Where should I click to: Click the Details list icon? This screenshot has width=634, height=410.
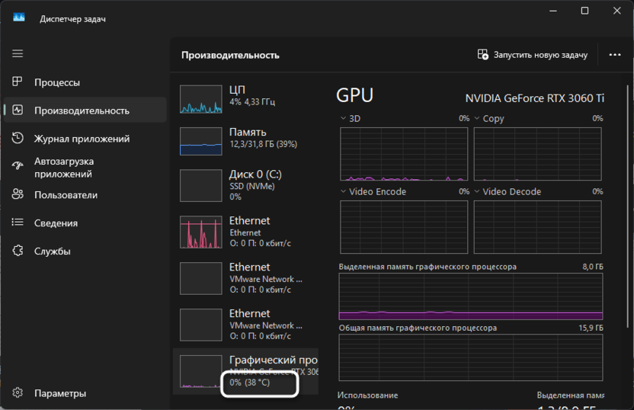(18, 223)
